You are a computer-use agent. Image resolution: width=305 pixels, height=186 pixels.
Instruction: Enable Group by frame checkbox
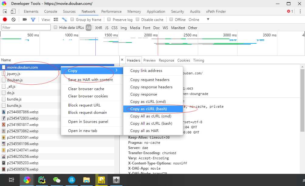click(72, 19)
